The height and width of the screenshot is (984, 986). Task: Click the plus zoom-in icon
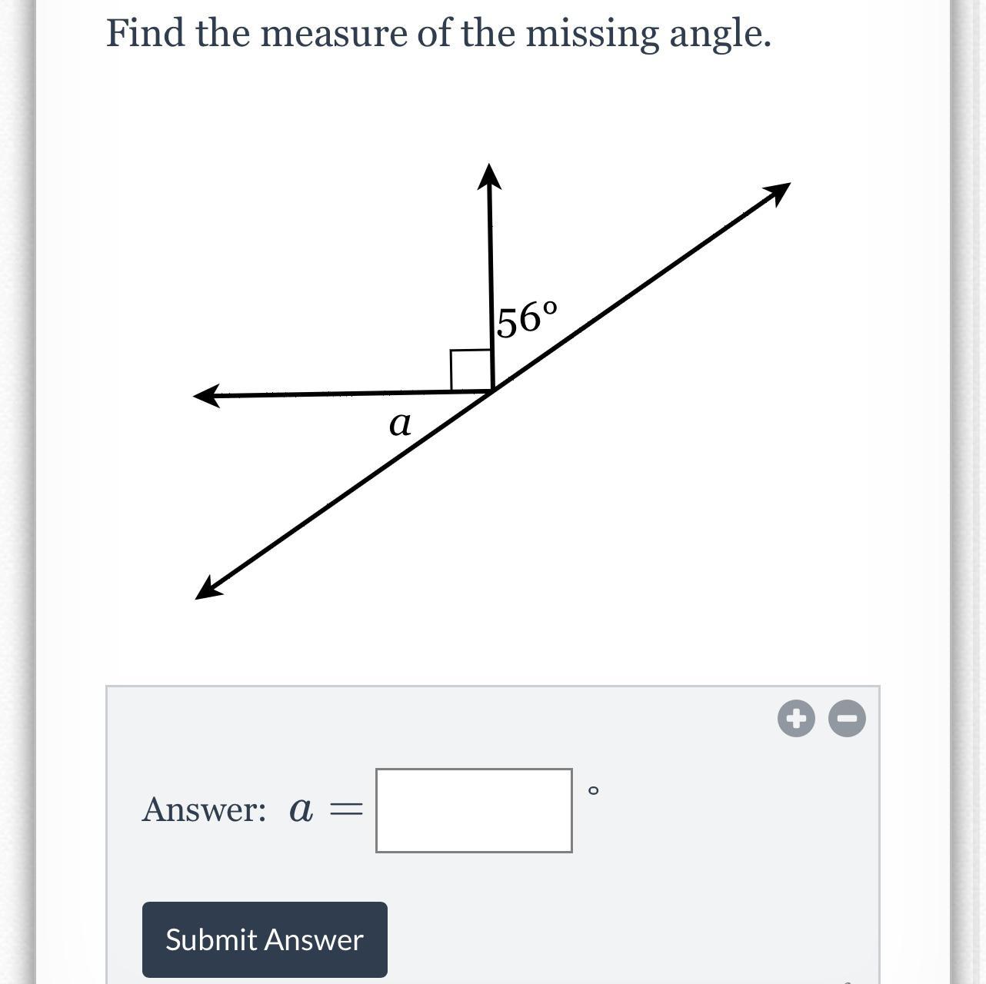pos(796,719)
